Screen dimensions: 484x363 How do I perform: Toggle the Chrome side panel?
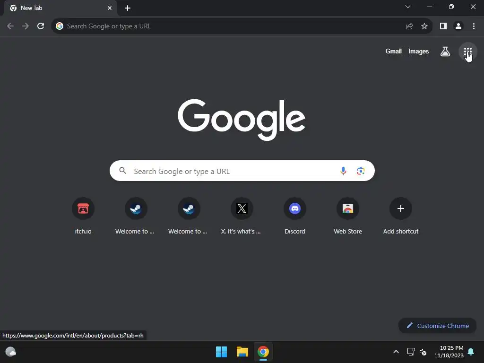pyautogui.click(x=443, y=26)
